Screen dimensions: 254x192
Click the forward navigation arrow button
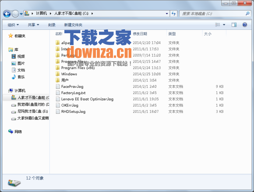(x=15, y=14)
